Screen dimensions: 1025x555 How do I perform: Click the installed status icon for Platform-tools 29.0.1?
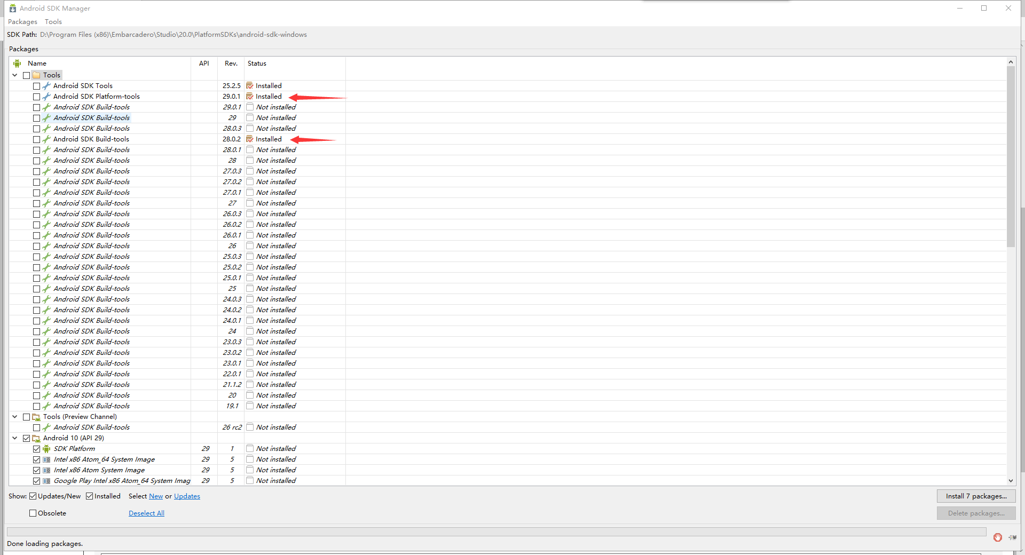coord(250,97)
